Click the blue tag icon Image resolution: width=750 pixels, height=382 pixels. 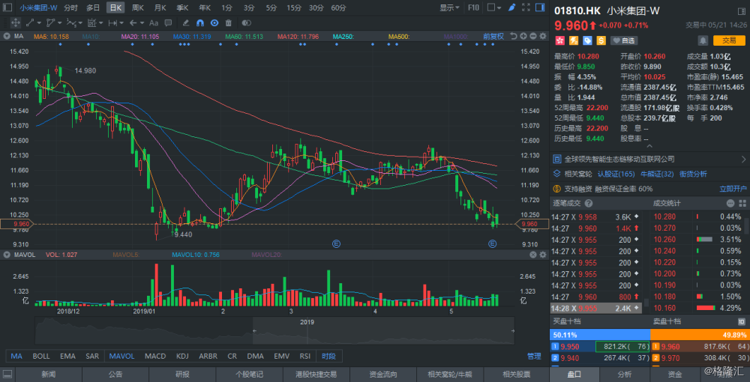(x=587, y=40)
